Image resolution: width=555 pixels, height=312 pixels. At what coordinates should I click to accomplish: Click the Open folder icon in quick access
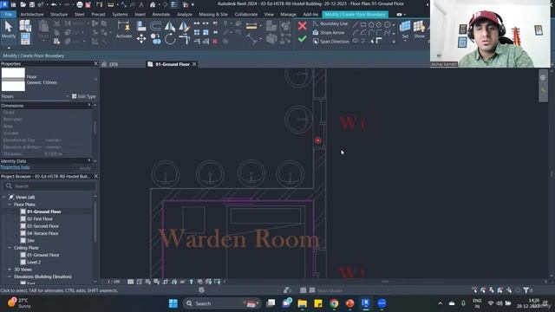pos(23,4)
